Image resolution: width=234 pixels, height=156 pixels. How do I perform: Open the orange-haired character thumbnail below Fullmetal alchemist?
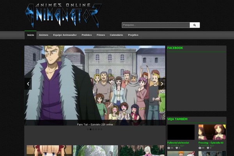tap(181, 154)
